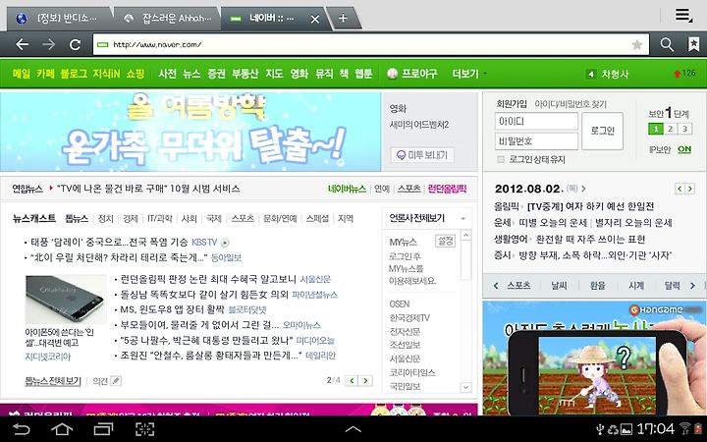Image resolution: width=707 pixels, height=442 pixels.
Task: Open browser menu hamburger icon
Action: tap(683, 15)
